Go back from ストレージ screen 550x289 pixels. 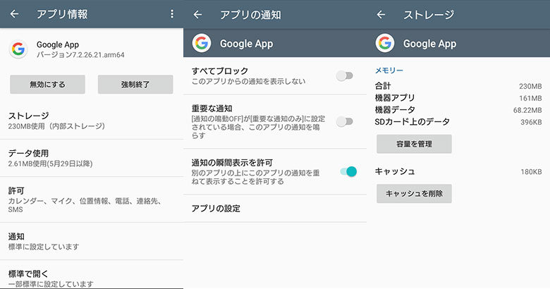[x=381, y=14]
